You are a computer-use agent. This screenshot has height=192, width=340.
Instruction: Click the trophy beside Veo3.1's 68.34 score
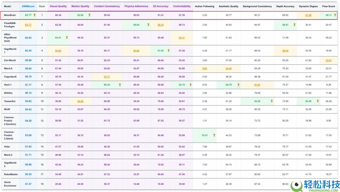pyautogui.click(x=120, y=85)
